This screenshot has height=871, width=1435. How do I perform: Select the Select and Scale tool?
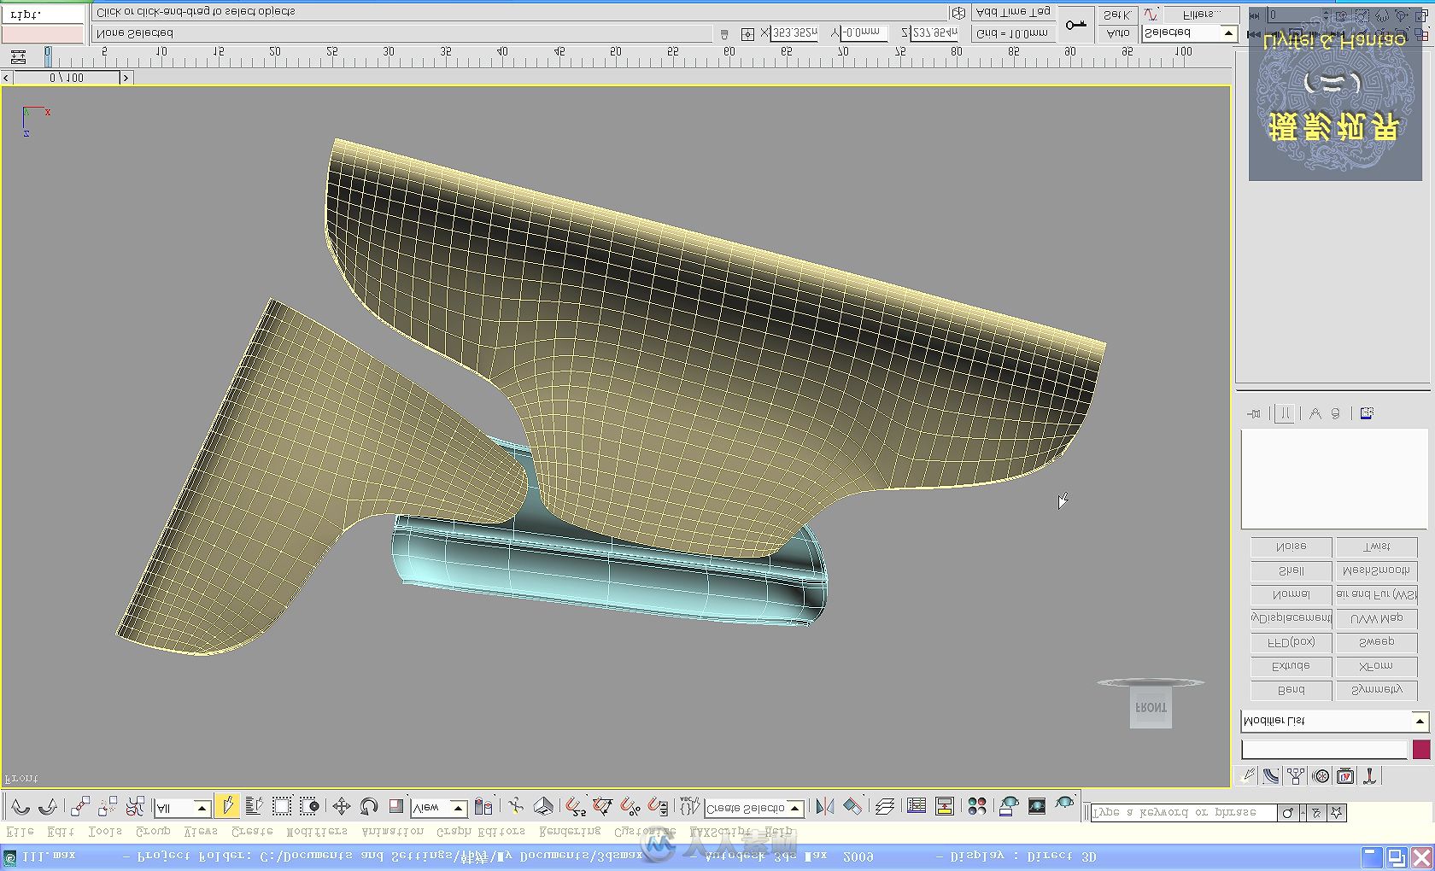395,806
